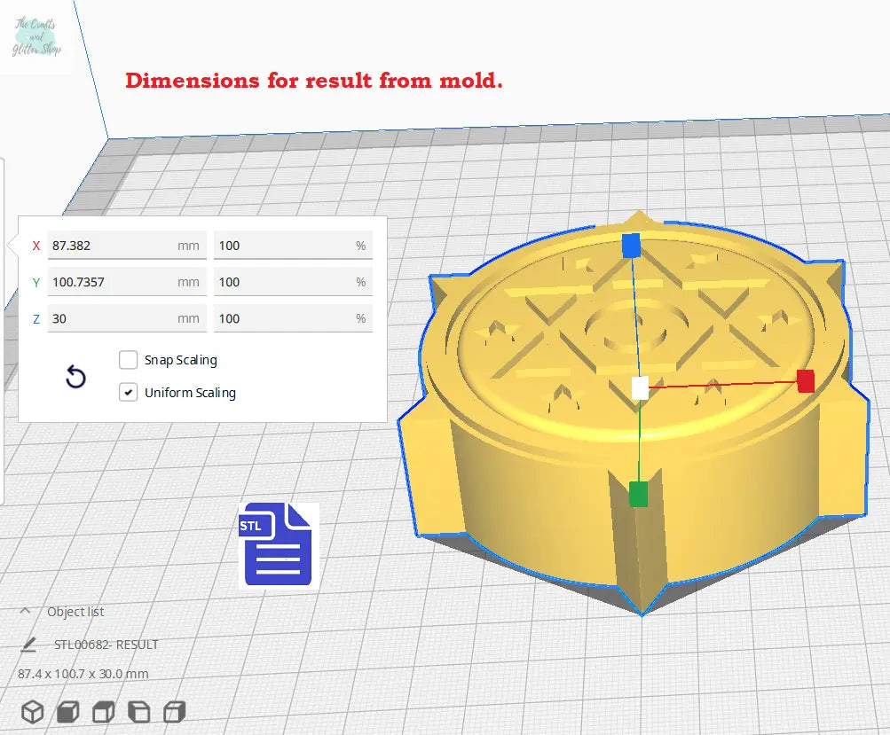Click the white center uniform scale handle
The width and height of the screenshot is (890, 735).
640,387
